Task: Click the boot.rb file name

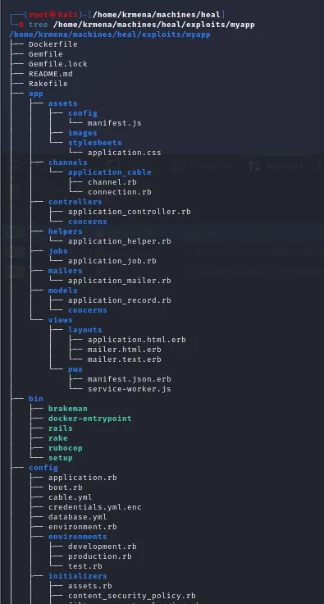Action: [66, 487]
